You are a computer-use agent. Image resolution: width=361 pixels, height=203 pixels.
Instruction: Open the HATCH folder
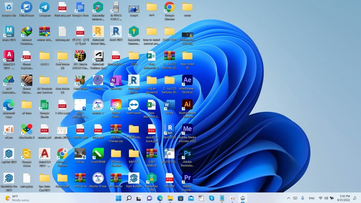point(45,58)
